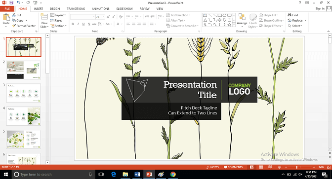332x179 pixels.
Task: Select the Format Painter brush
Action: pos(24,26)
